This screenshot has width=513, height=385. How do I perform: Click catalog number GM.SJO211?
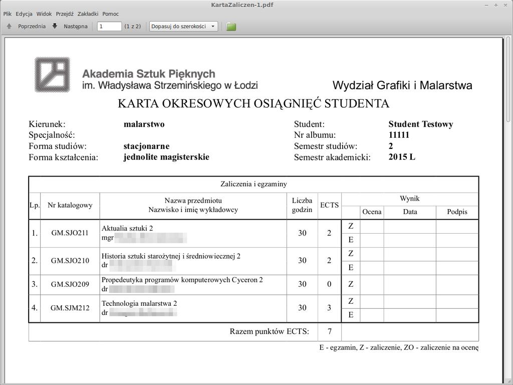tap(70, 233)
